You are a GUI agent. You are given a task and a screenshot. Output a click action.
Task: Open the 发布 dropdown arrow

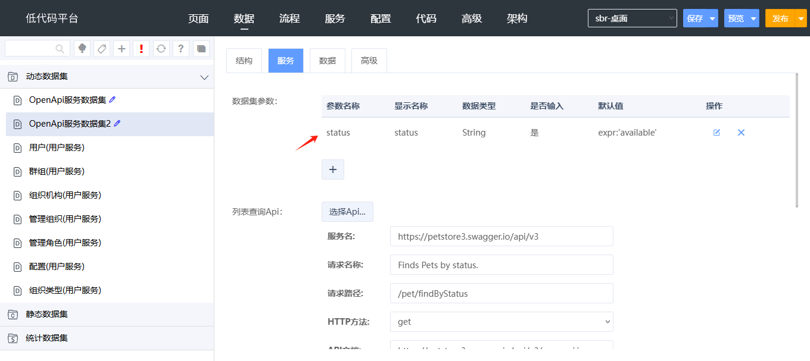pos(801,18)
